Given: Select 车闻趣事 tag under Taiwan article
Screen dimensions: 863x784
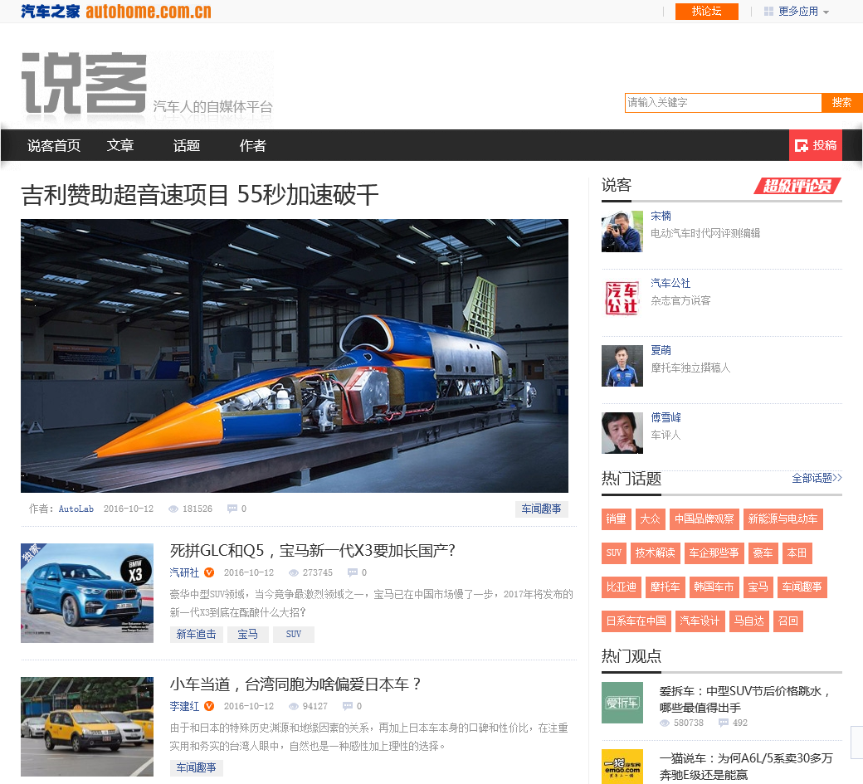Looking at the screenshot, I should [197, 768].
